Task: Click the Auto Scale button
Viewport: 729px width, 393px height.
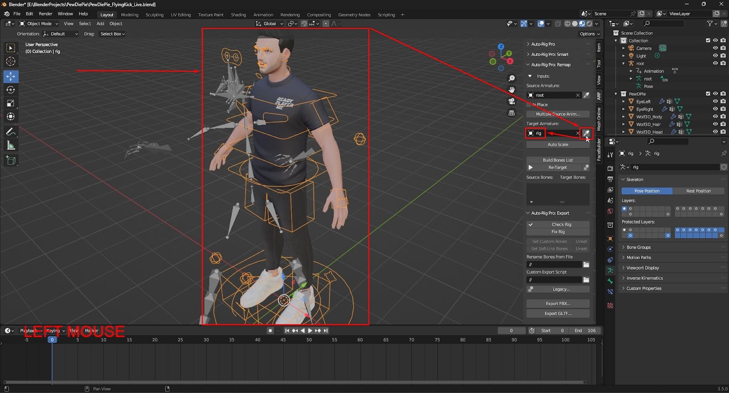Action: [558, 145]
